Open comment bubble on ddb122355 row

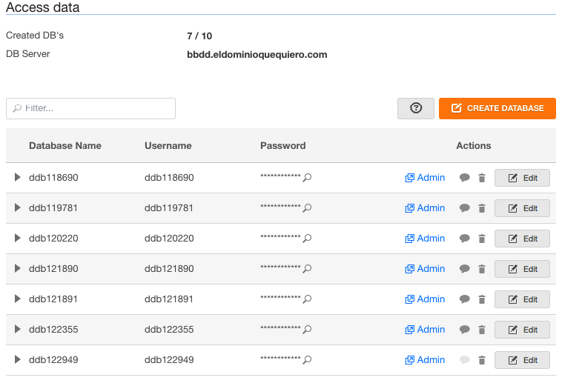click(x=465, y=330)
